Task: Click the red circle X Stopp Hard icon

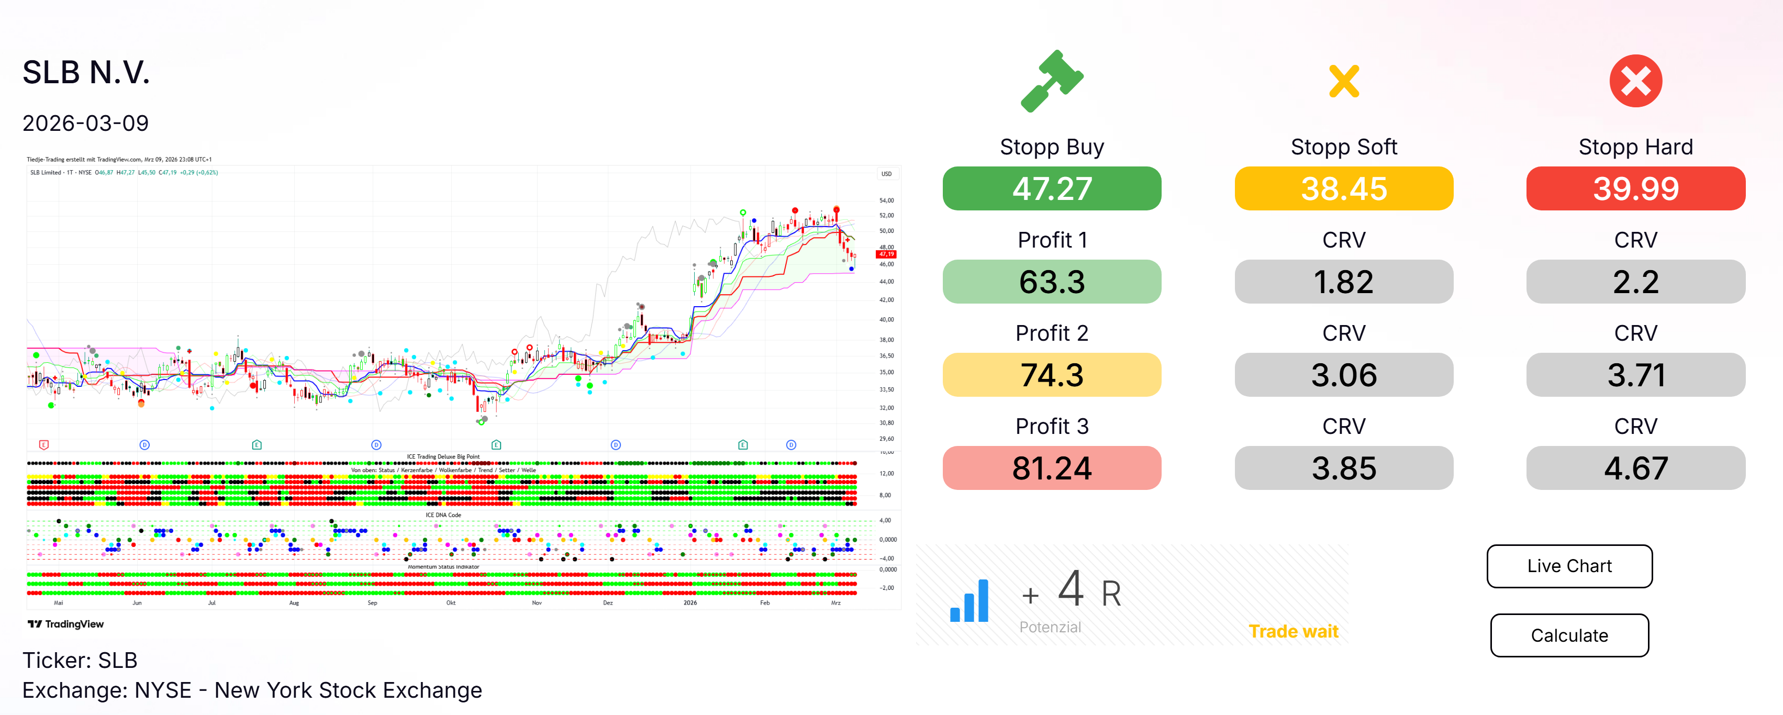Action: point(1635,81)
